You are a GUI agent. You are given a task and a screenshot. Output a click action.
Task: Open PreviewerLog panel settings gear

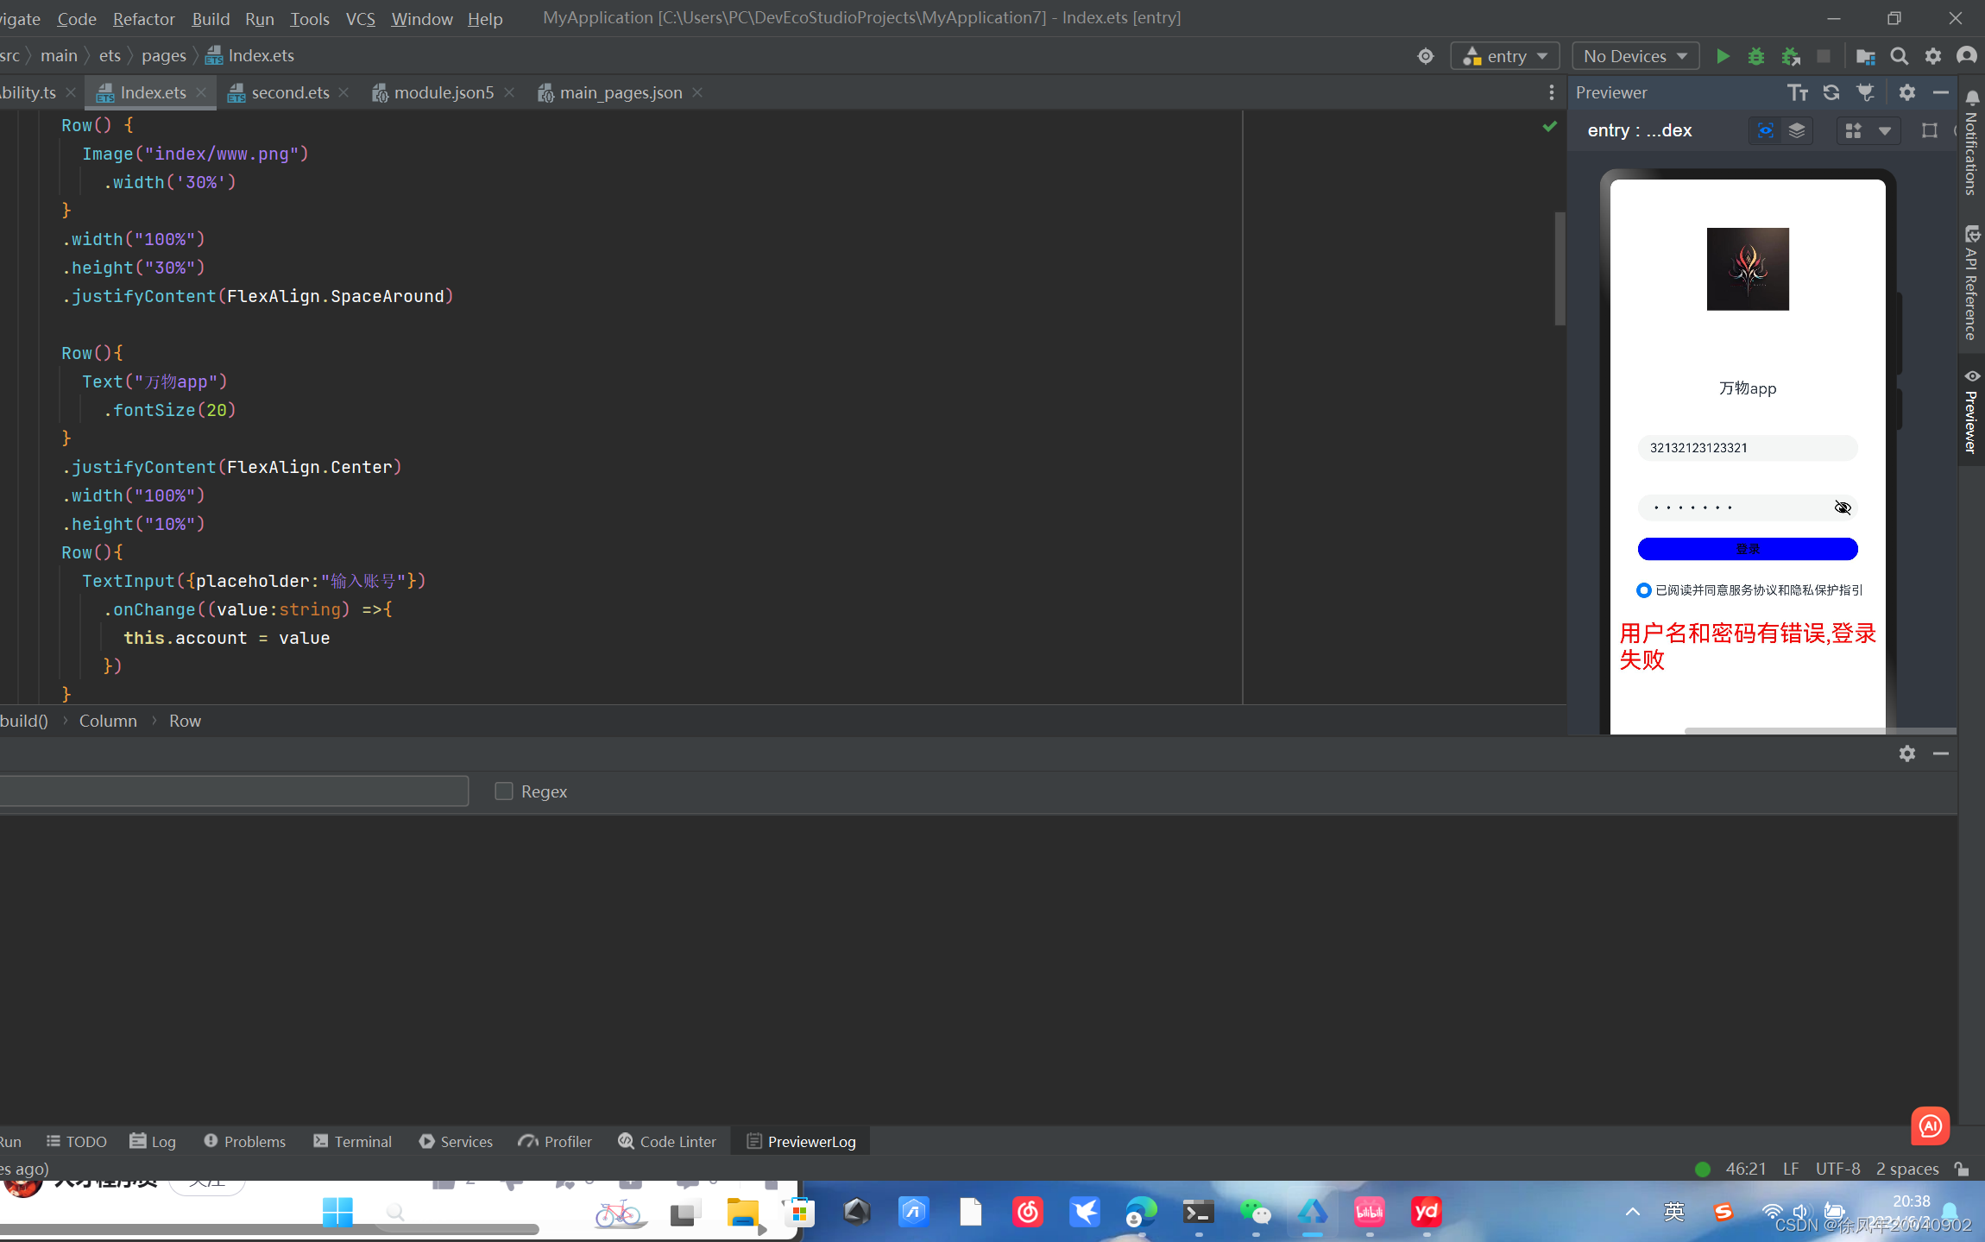click(x=1907, y=753)
